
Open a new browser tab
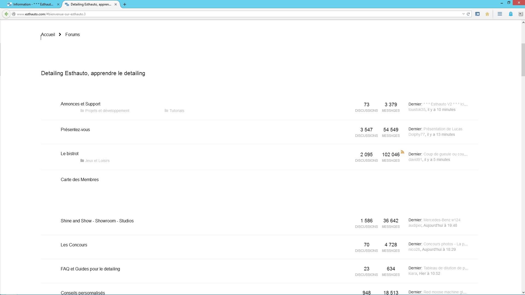point(125,4)
